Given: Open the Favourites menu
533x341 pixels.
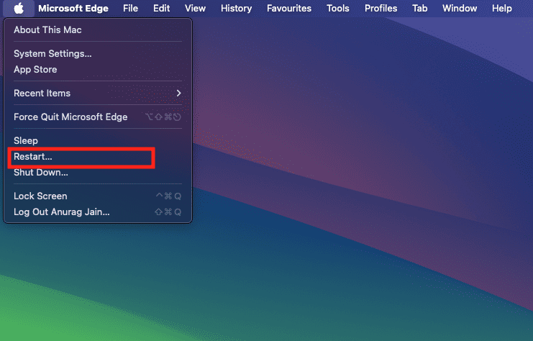Looking at the screenshot, I should tap(289, 8).
